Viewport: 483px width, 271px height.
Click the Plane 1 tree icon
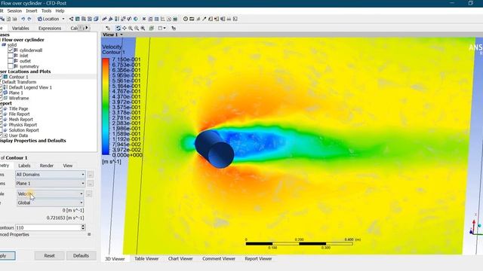tap(5, 93)
